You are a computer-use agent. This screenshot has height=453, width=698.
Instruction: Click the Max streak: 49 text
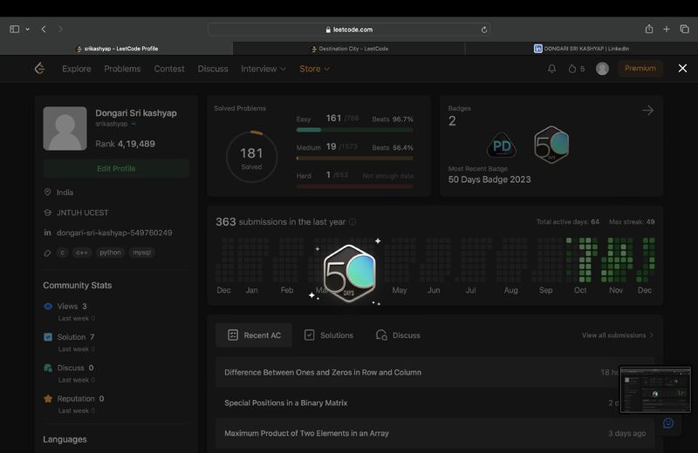pyautogui.click(x=632, y=222)
